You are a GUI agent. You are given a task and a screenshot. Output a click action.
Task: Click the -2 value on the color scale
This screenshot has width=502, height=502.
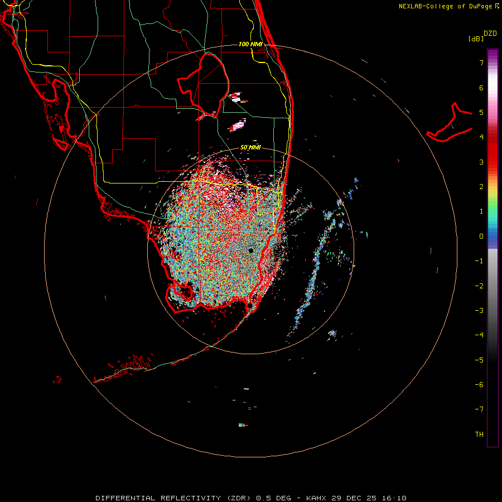click(479, 286)
